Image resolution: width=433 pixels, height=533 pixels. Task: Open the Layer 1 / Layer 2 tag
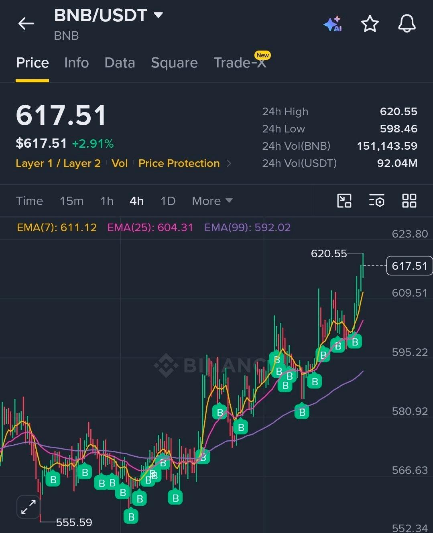click(x=58, y=163)
